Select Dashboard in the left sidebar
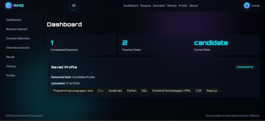The image size is (265, 121). point(13,20)
